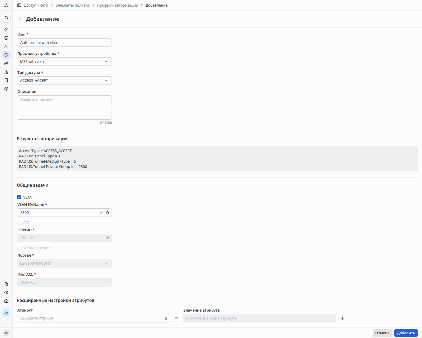Screen dimensions: 422x338
Task: Open the settings gear in the sidebar
Action: point(6,89)
